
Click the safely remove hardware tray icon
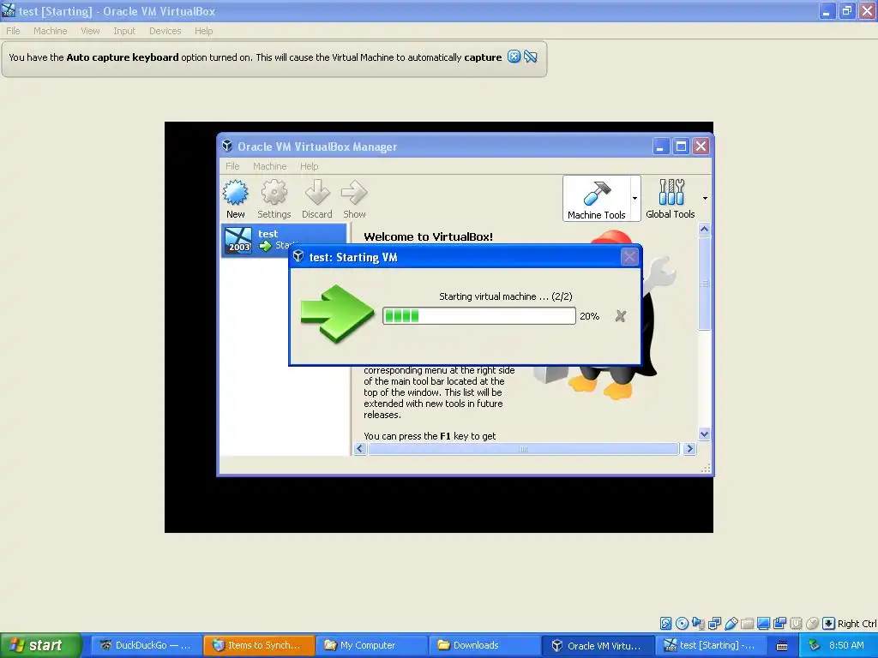tap(814, 646)
